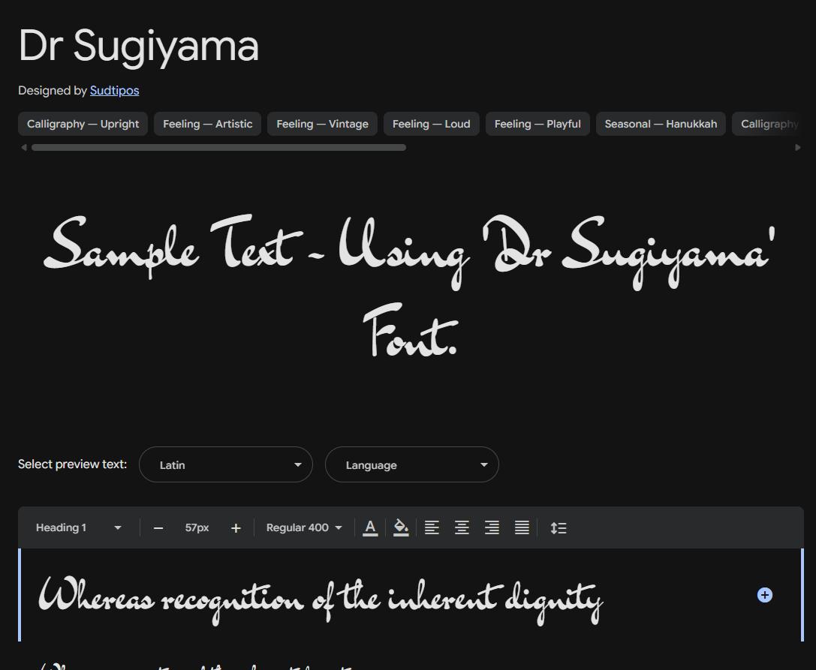Select the Feeling — Artistic tag
The height and width of the screenshot is (670, 816).
click(208, 124)
